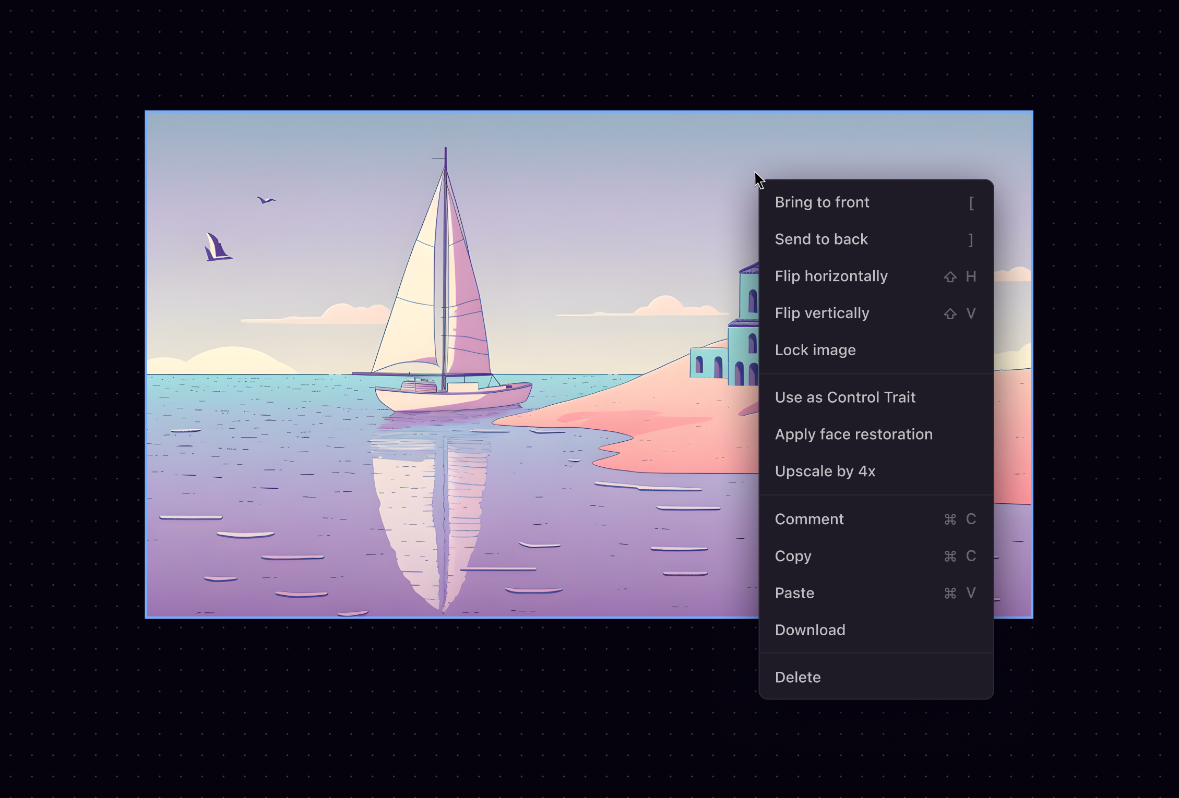Select Send to back option
This screenshot has height=798, width=1179.
coord(876,239)
